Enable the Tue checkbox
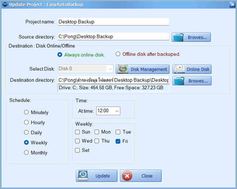237x189 pixels. [x=118, y=132]
